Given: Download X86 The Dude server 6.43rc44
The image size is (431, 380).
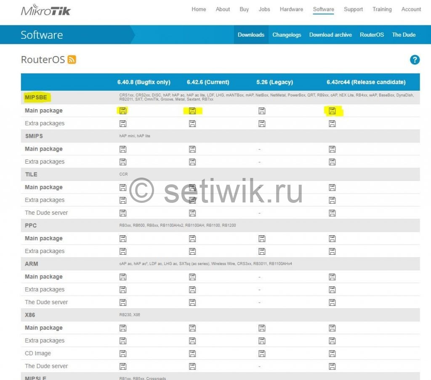Looking at the screenshot, I should (333, 366).
